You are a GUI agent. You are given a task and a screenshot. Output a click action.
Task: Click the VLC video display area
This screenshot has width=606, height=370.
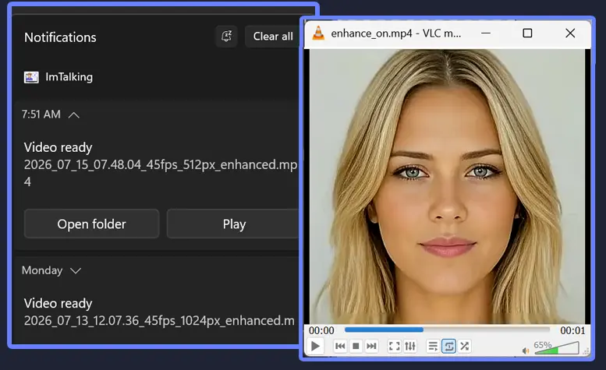[x=447, y=186]
